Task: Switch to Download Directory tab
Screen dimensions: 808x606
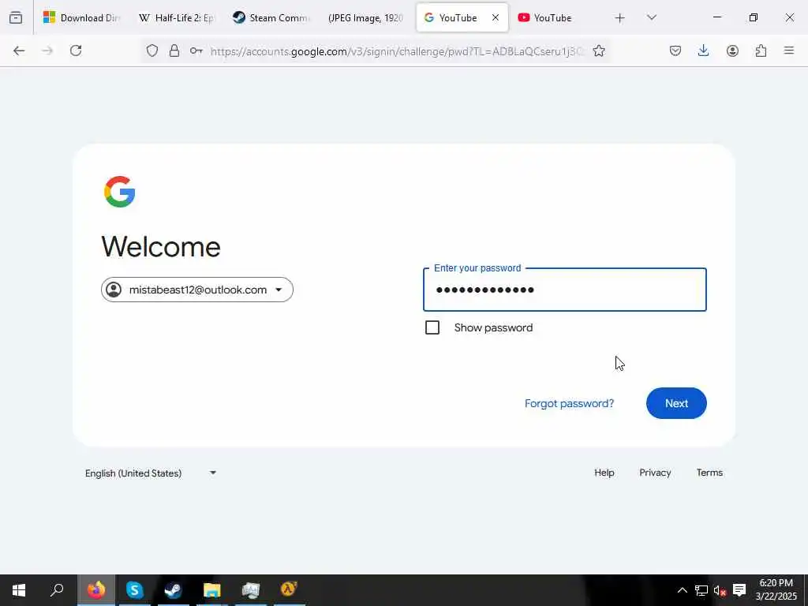Action: click(81, 18)
